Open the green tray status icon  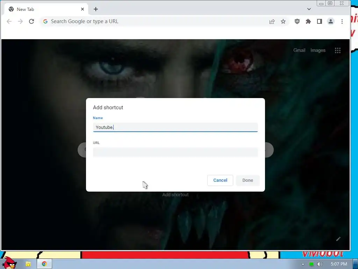point(311,264)
